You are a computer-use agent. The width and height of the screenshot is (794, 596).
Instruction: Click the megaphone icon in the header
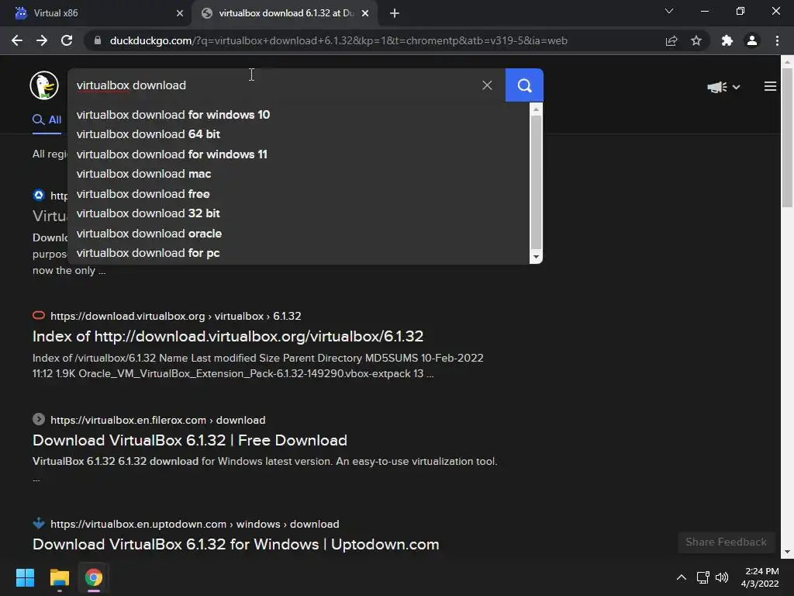coord(717,87)
